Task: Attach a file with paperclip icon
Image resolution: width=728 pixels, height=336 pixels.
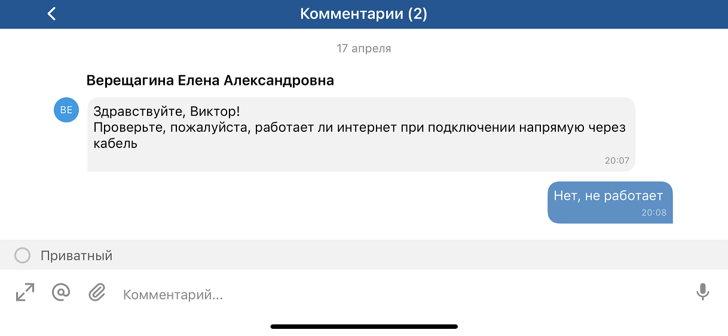Action: click(x=97, y=292)
